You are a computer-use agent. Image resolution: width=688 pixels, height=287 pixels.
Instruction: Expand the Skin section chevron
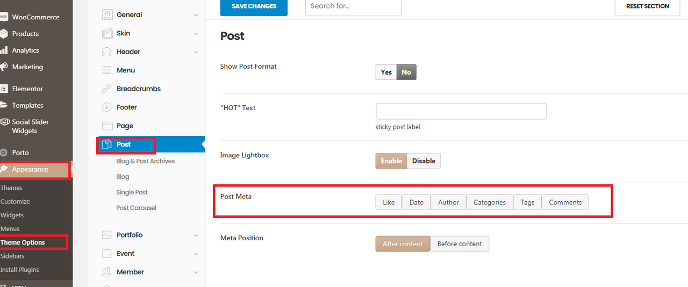click(196, 34)
